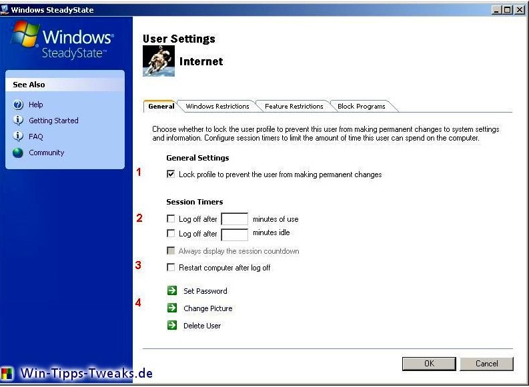The image size is (529, 387).
Task: Open the Block Programs tab
Action: [362, 106]
